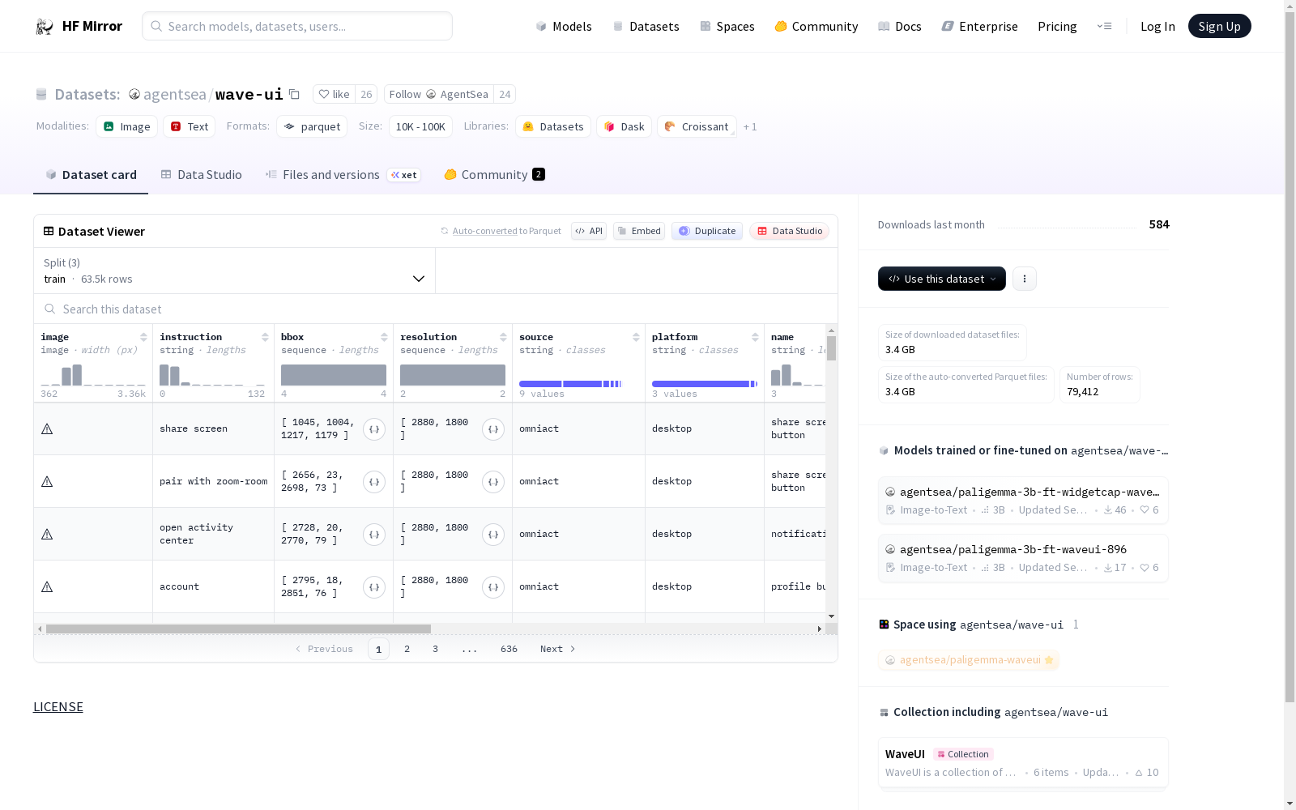Open the Use this dataset dropdown

(x=942, y=279)
